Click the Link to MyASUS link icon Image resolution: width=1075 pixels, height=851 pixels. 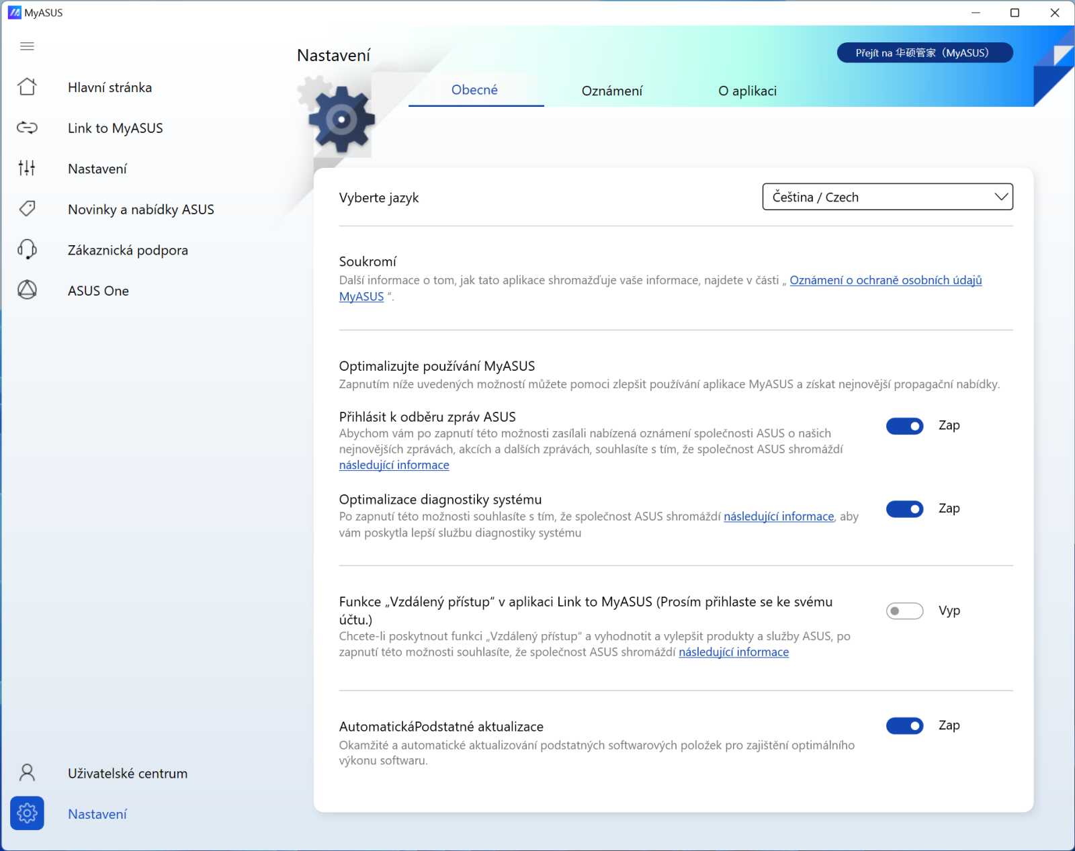coord(27,128)
